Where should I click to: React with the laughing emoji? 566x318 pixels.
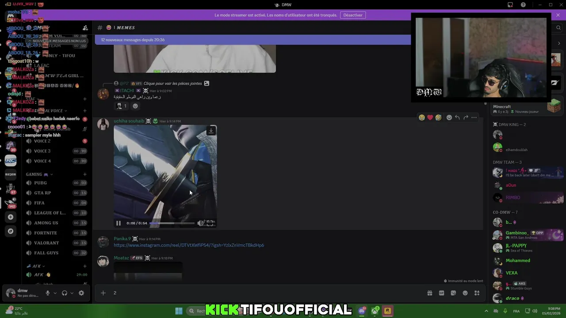[x=422, y=117]
